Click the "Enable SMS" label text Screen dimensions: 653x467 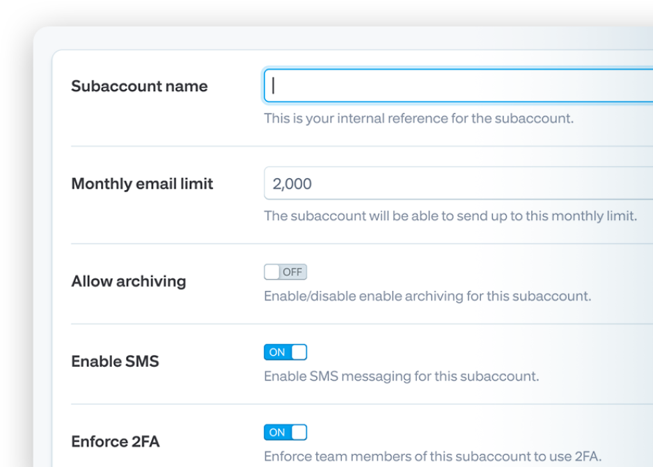coord(115,361)
